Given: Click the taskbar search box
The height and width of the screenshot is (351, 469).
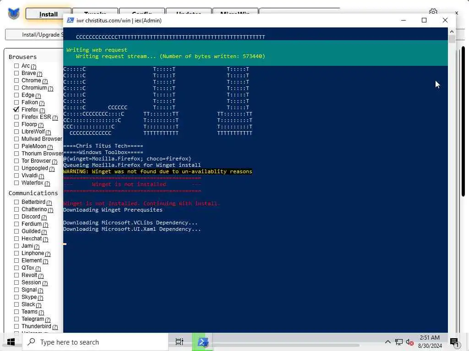Looking at the screenshot, I should pos(95,342).
